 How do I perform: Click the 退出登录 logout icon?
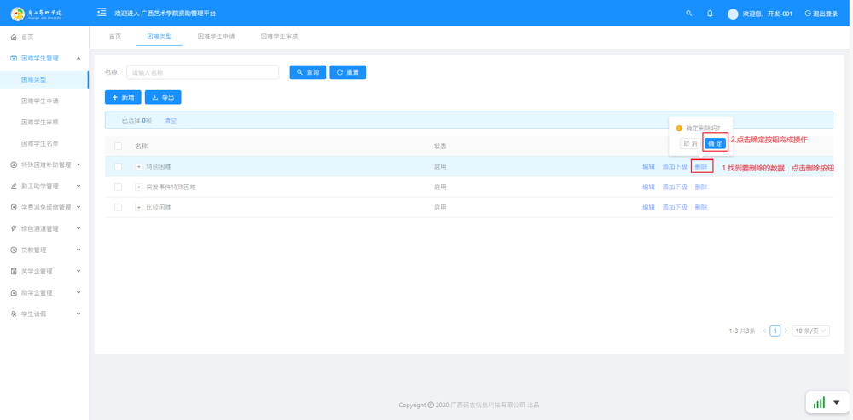click(x=808, y=14)
